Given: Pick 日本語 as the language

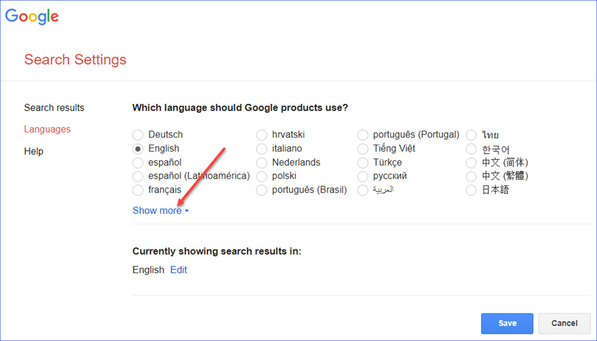Looking at the screenshot, I should (471, 190).
